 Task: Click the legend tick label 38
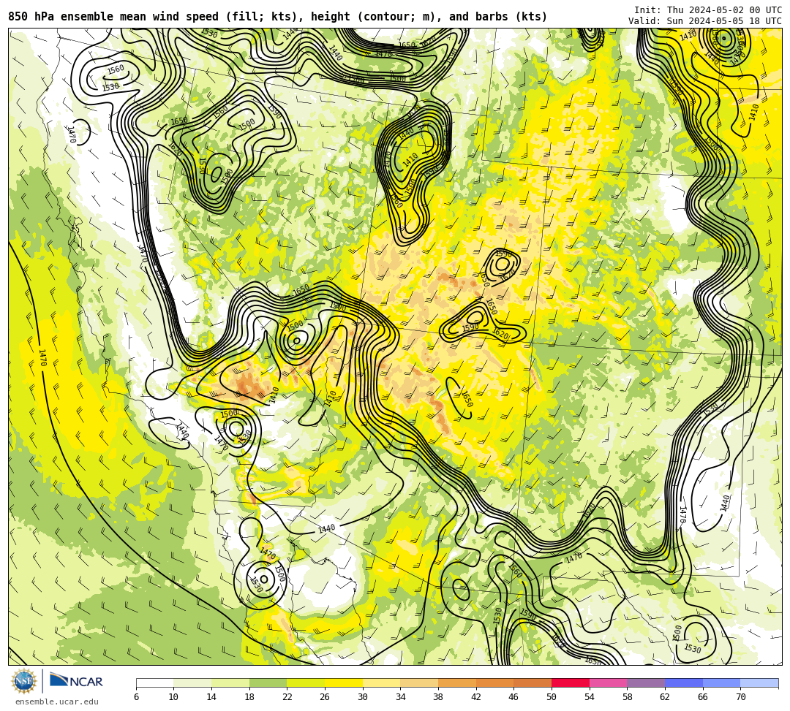point(438,697)
